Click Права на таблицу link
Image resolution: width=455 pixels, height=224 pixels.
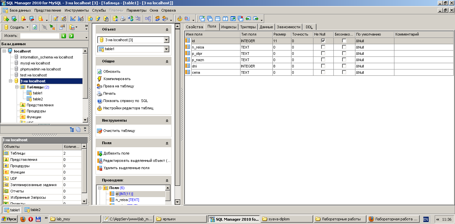click(119, 86)
